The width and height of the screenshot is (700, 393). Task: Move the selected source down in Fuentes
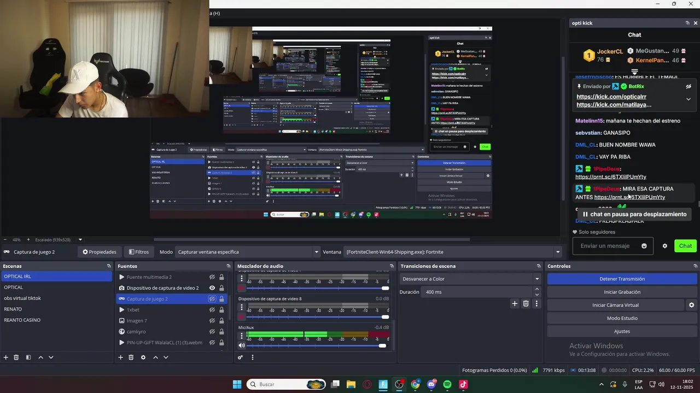166,358
